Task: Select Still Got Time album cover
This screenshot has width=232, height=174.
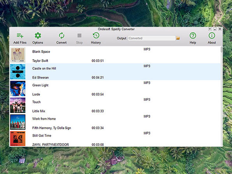Action: coord(18,139)
